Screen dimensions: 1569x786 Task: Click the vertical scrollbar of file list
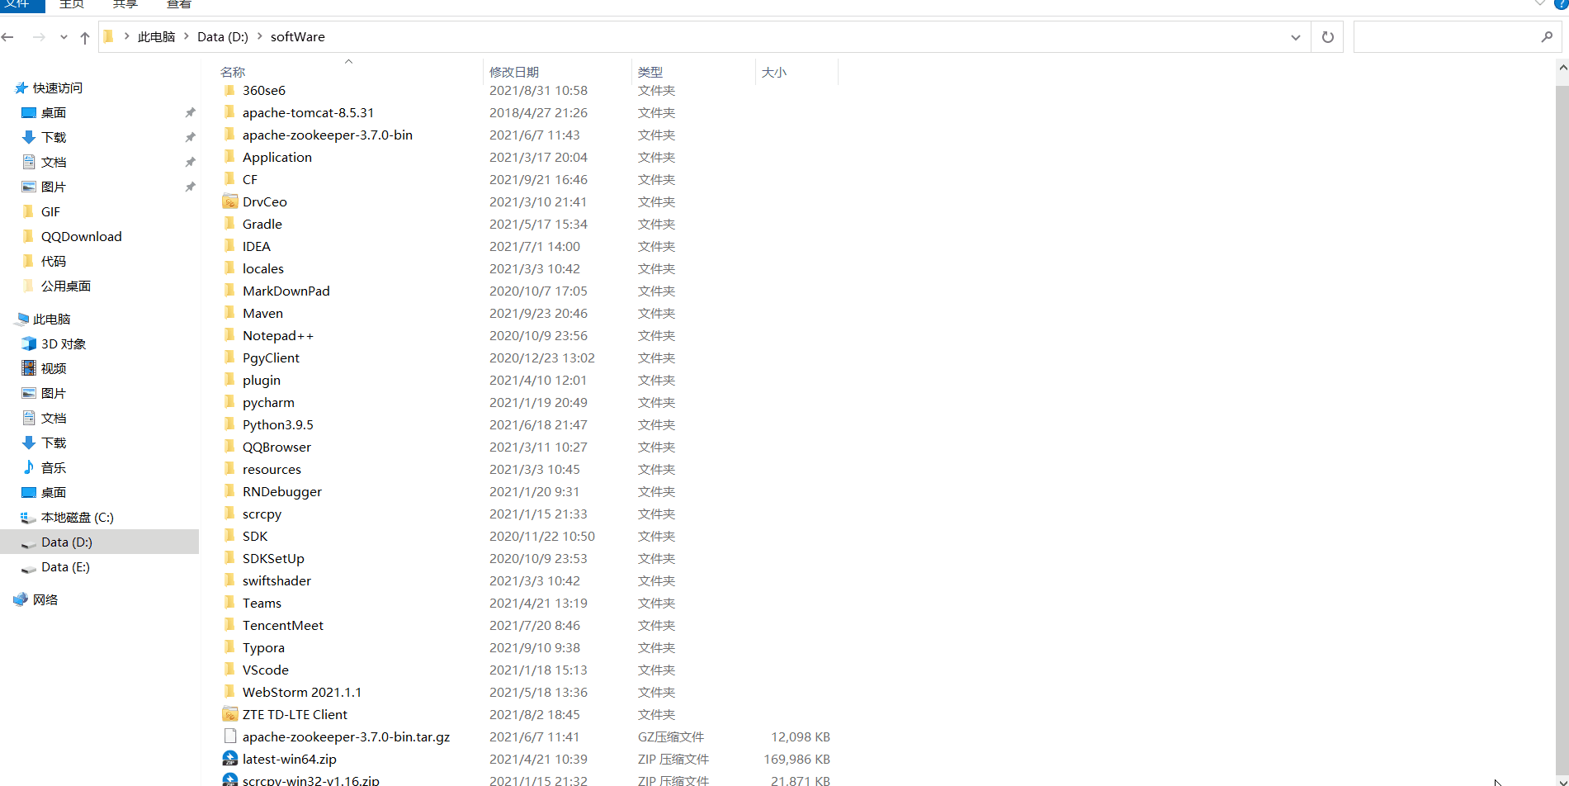coord(1562,429)
